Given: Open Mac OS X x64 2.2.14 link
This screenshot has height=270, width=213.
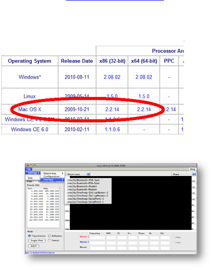Looking at the screenshot, I should point(144,109).
